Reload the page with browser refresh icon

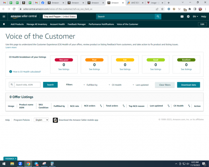pos(14,9)
